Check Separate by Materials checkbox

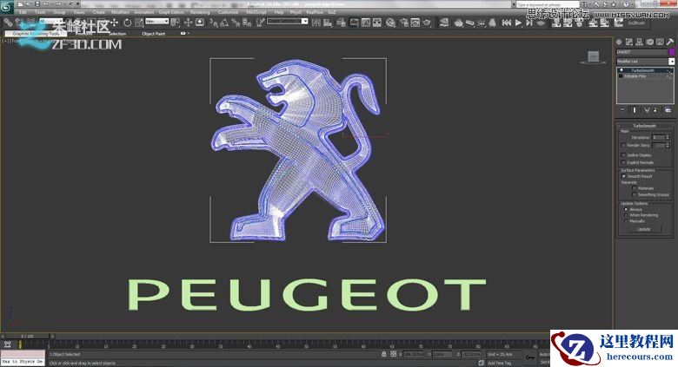coord(635,188)
